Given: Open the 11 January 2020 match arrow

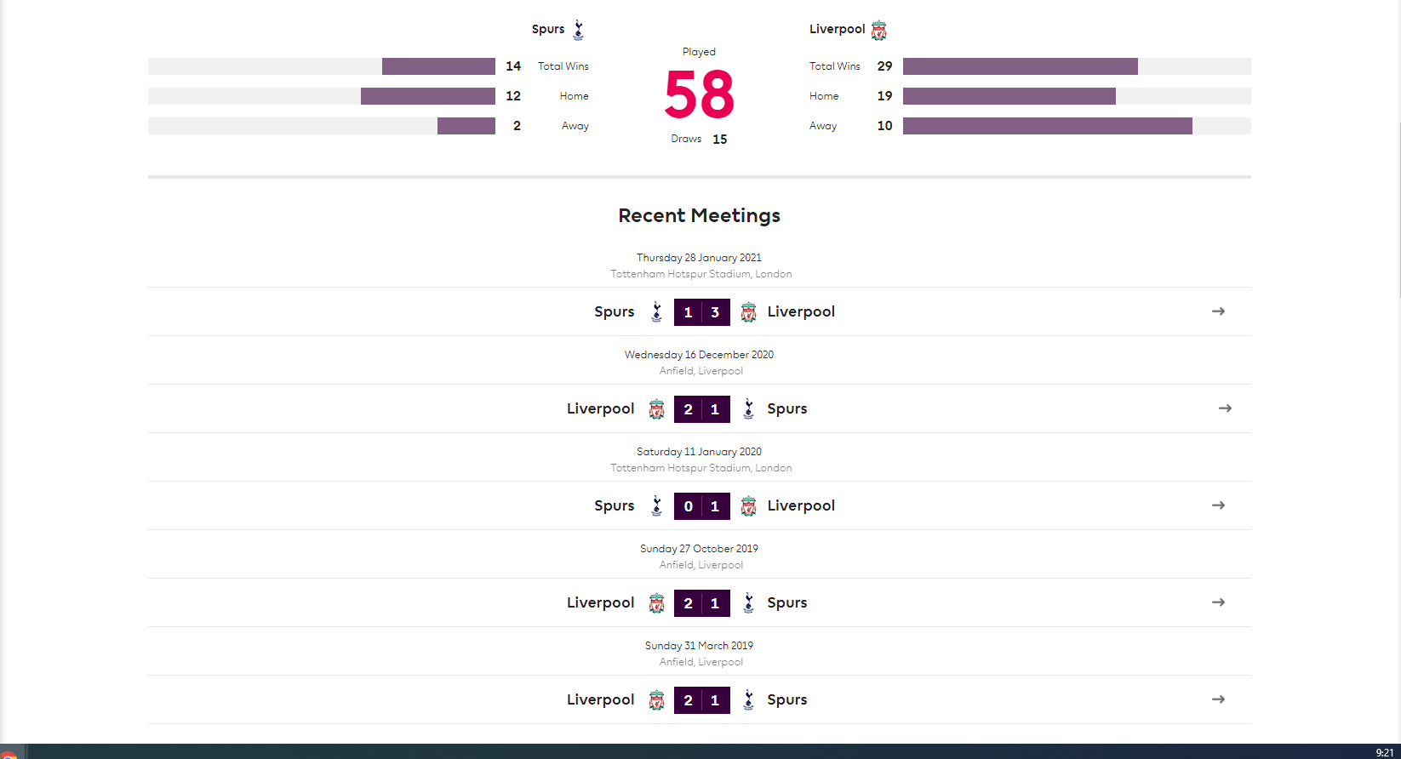Looking at the screenshot, I should tap(1219, 505).
